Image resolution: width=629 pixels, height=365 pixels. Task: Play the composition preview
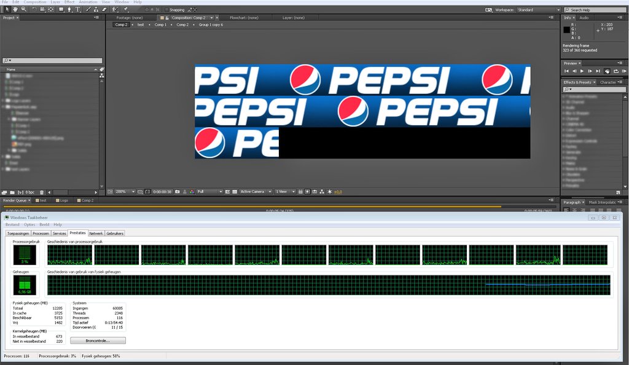582,71
